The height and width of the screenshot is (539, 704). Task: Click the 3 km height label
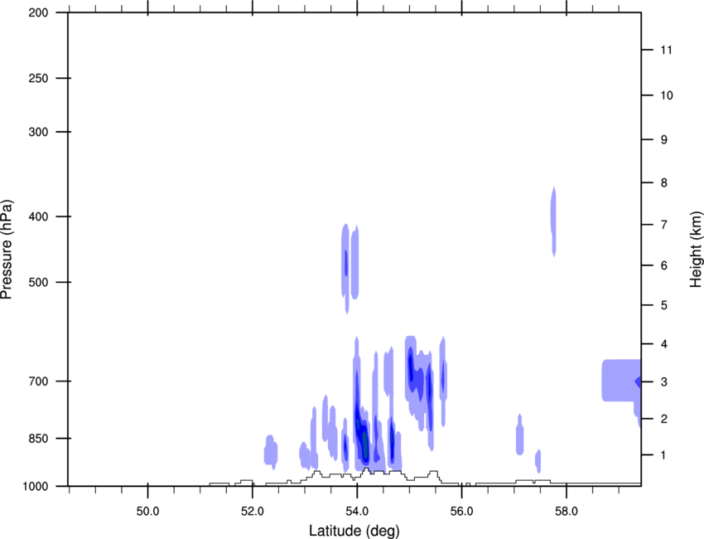(664, 381)
